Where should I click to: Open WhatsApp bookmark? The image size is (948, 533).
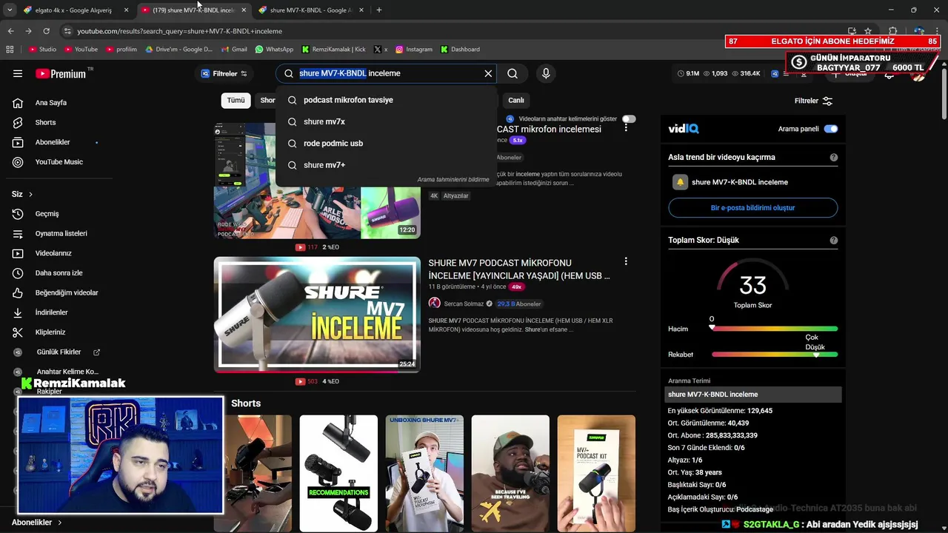[x=274, y=50]
